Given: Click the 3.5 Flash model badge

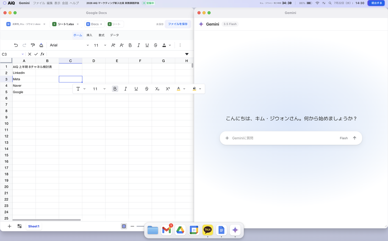Looking at the screenshot, I should (x=230, y=24).
